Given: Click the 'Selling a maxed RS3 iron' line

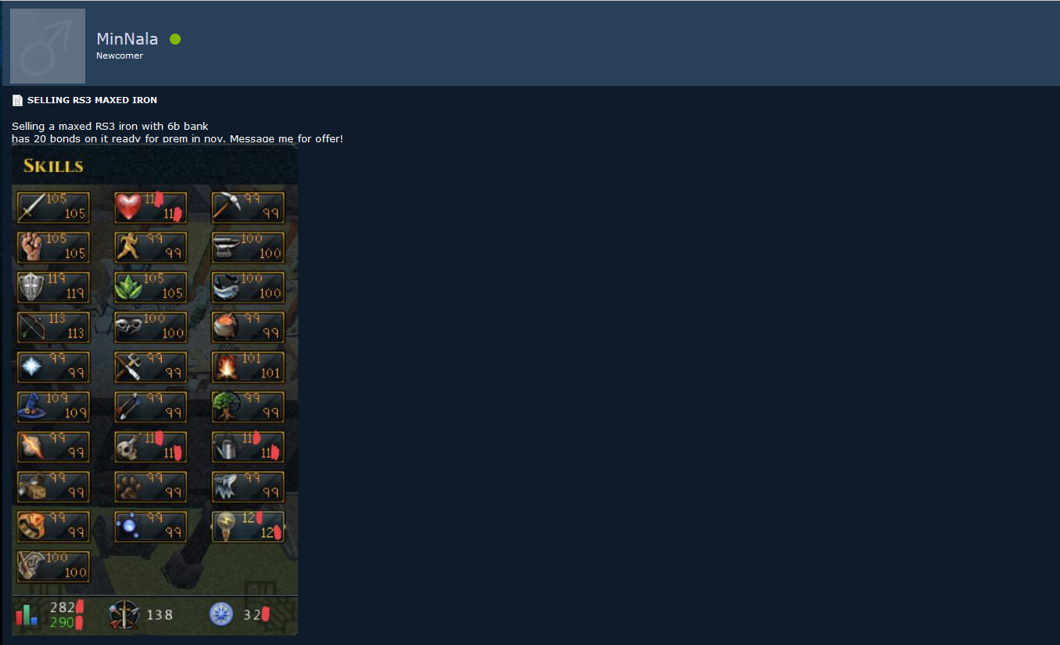Looking at the screenshot, I should tap(110, 126).
